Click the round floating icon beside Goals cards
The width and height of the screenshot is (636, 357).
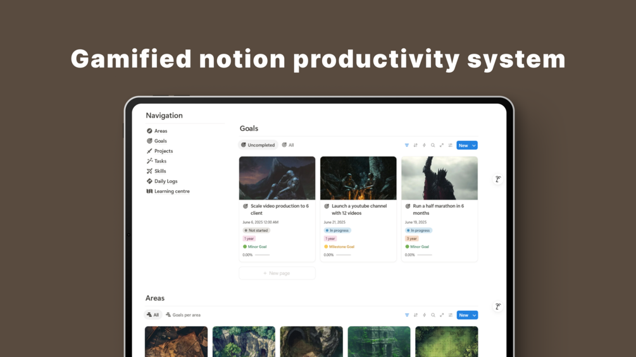tap(497, 179)
